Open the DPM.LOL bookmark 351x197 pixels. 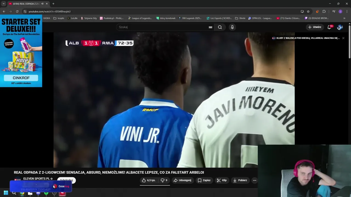pos(260,18)
